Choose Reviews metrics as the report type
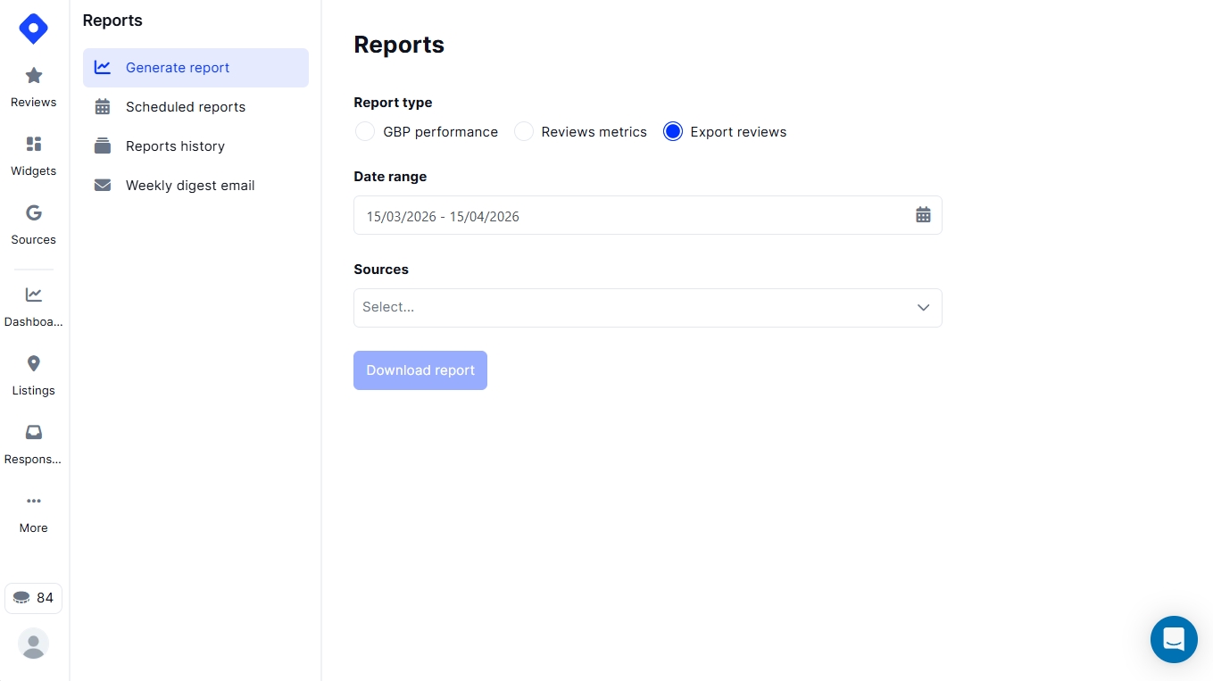The width and height of the screenshot is (1213, 681). [524, 131]
